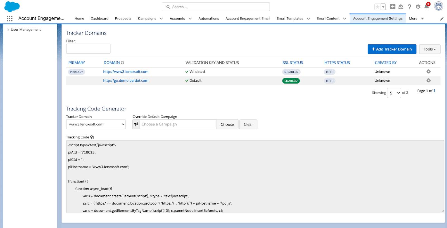Screen dimensions: 447x228
Task: Expand the Email Templates chevron
Action: click(308, 19)
